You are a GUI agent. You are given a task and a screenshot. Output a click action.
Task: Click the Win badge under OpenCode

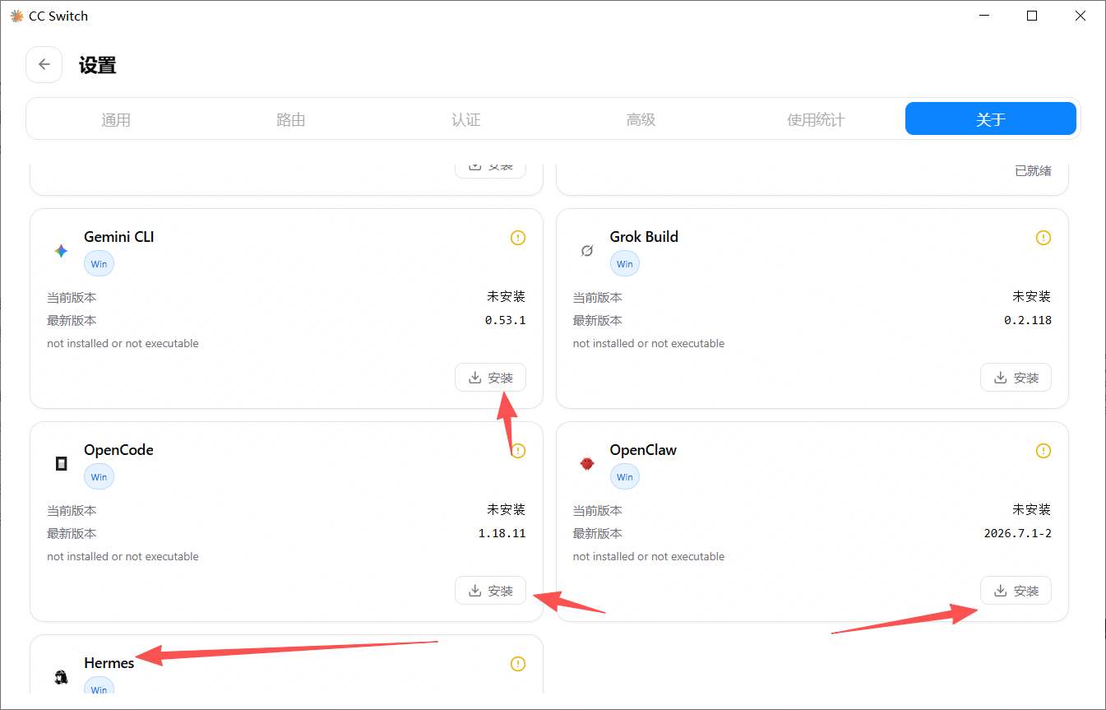pyautogui.click(x=99, y=477)
